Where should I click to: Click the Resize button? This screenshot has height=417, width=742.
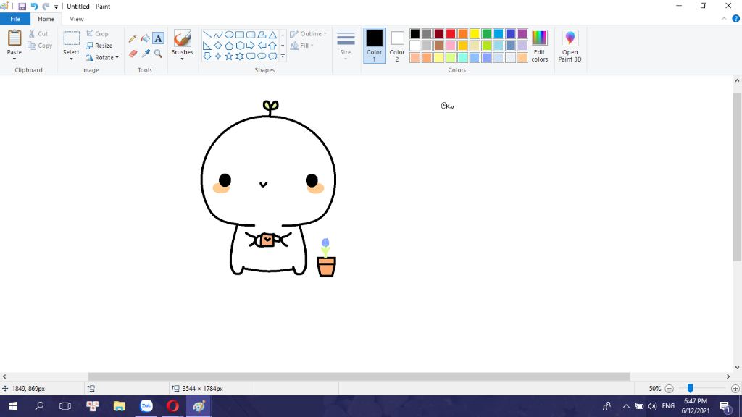(x=99, y=46)
